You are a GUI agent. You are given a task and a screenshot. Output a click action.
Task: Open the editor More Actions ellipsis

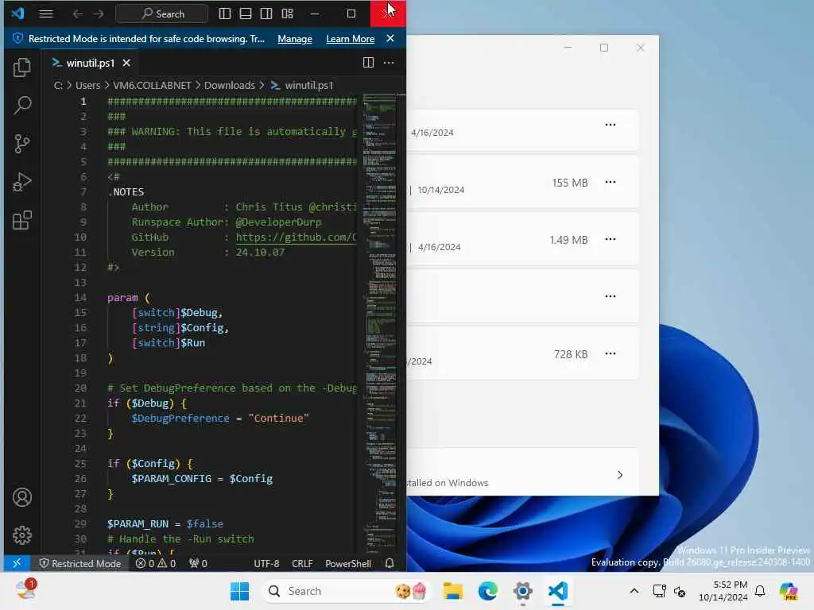[389, 63]
